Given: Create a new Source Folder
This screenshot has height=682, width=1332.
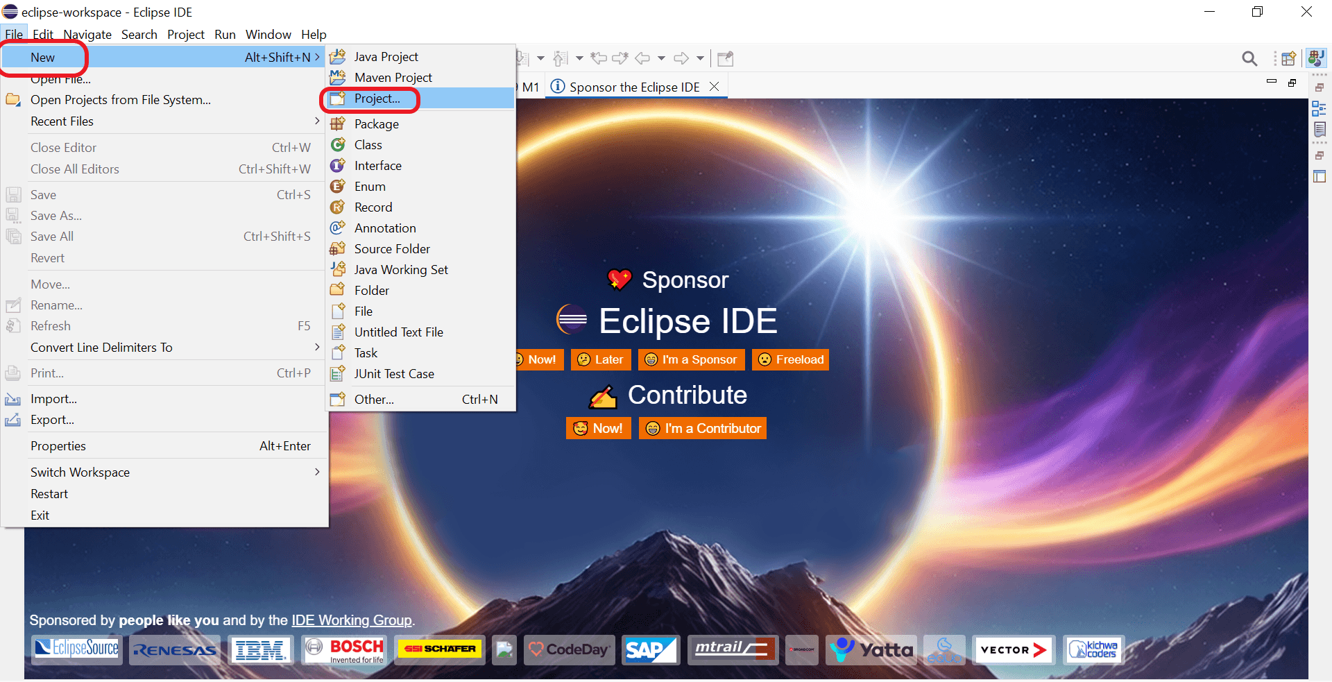Looking at the screenshot, I should (x=421, y=249).
